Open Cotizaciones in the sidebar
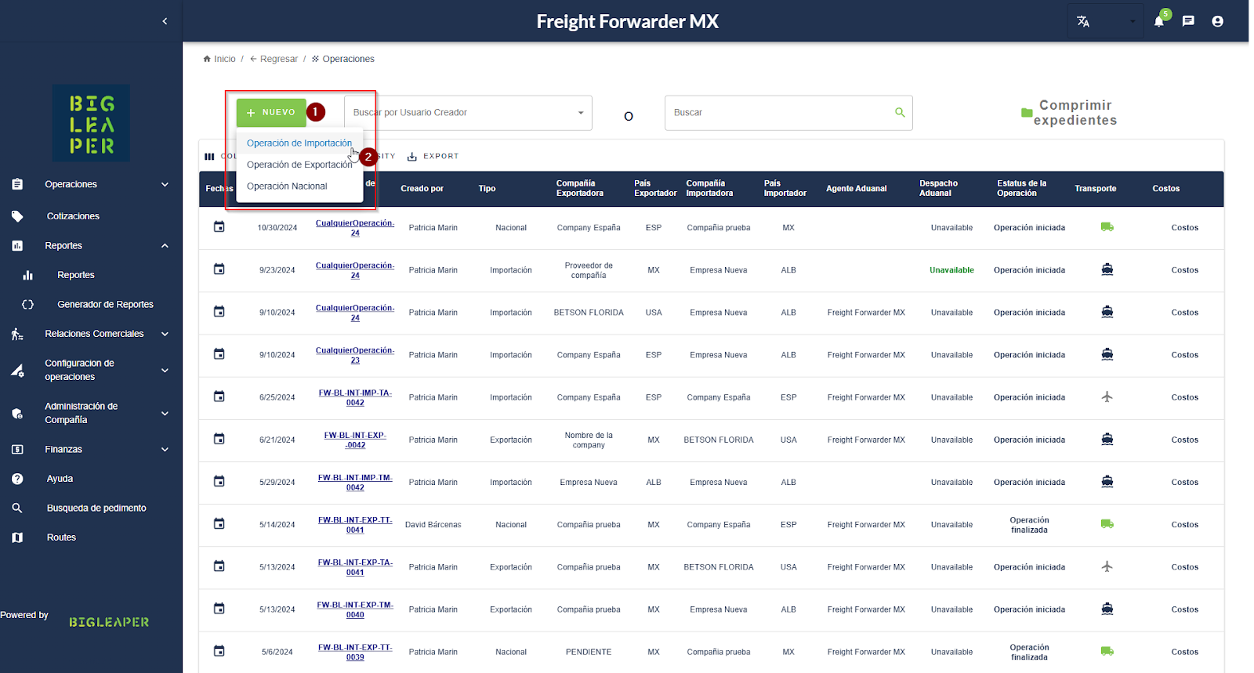The image size is (1254, 673). pos(73,216)
